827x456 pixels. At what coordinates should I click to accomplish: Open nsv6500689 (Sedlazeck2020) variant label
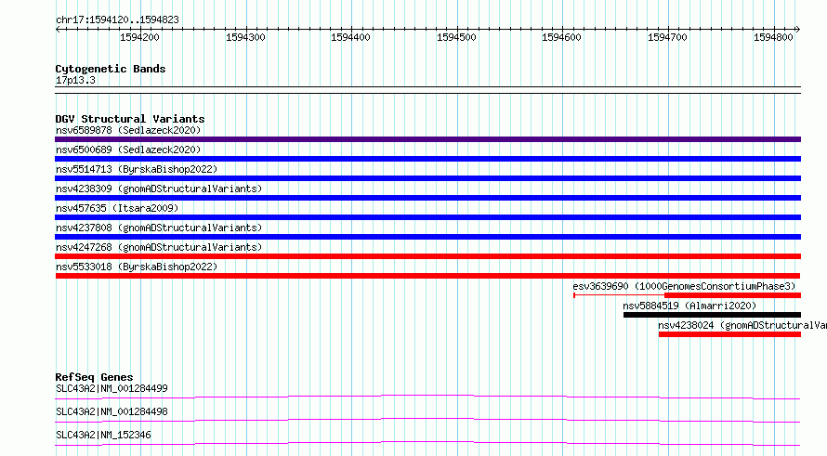tap(128, 150)
